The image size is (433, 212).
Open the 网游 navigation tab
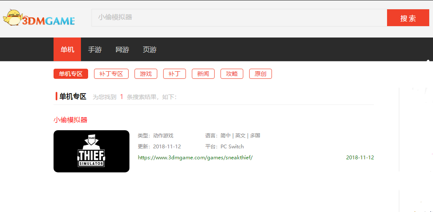coord(122,50)
